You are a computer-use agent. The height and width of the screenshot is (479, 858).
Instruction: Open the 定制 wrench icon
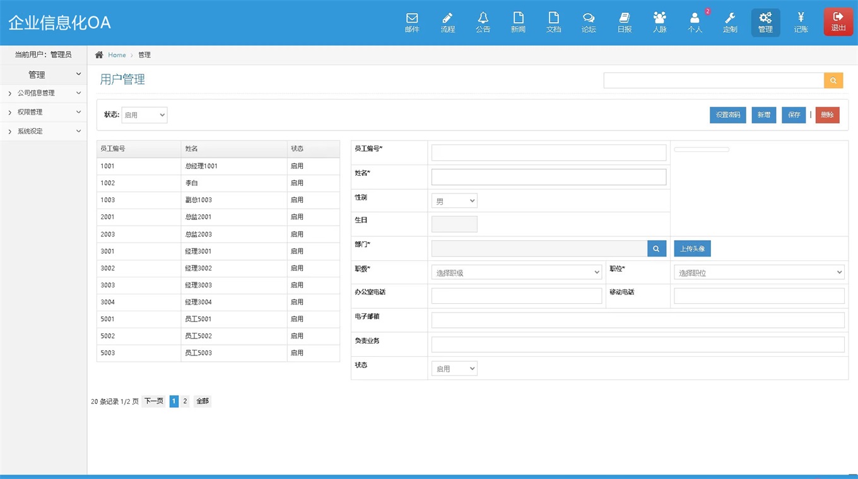[730, 23]
